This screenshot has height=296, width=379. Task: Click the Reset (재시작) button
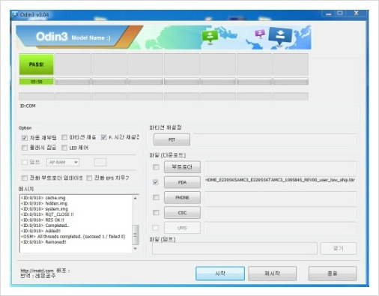coord(272,274)
